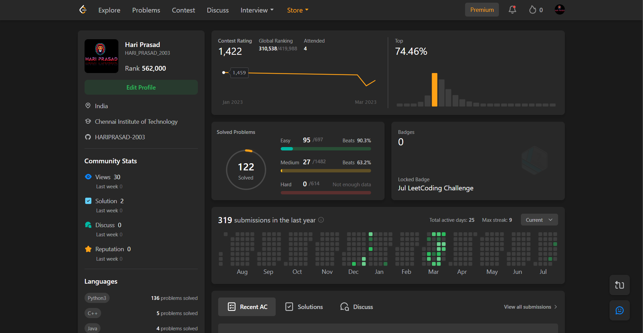Click the Global Ranking 310,538 value

point(268,49)
